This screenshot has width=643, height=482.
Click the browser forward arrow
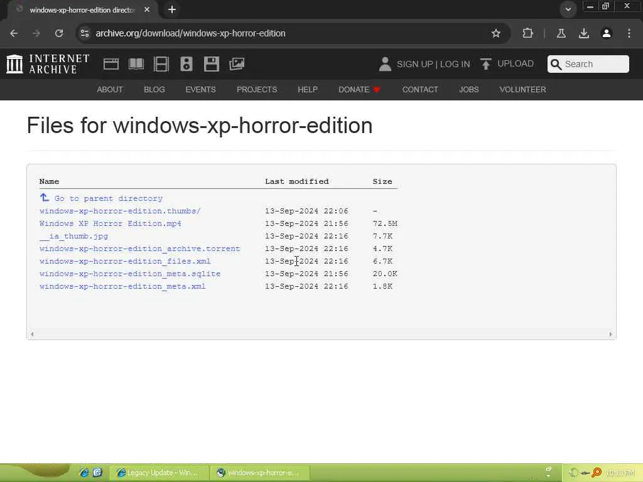tap(36, 33)
